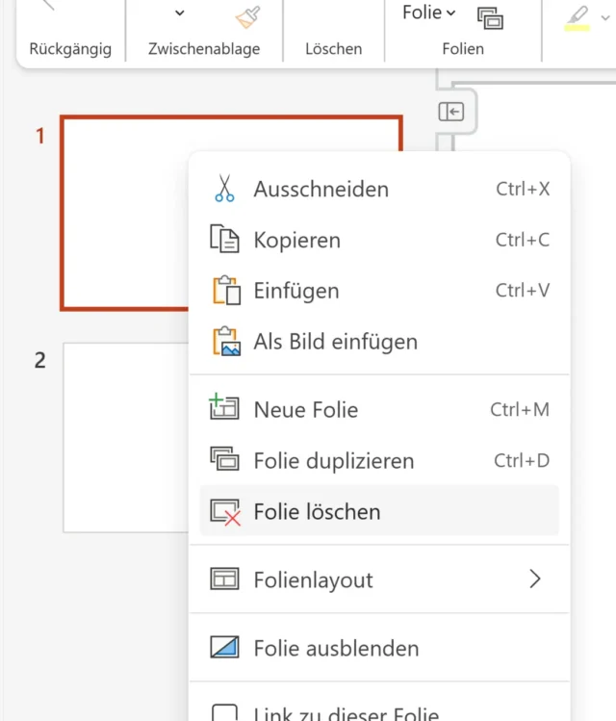Viewport: 616px width, 721px height.
Task: Click the Folie löschen icon
Action: (x=224, y=512)
